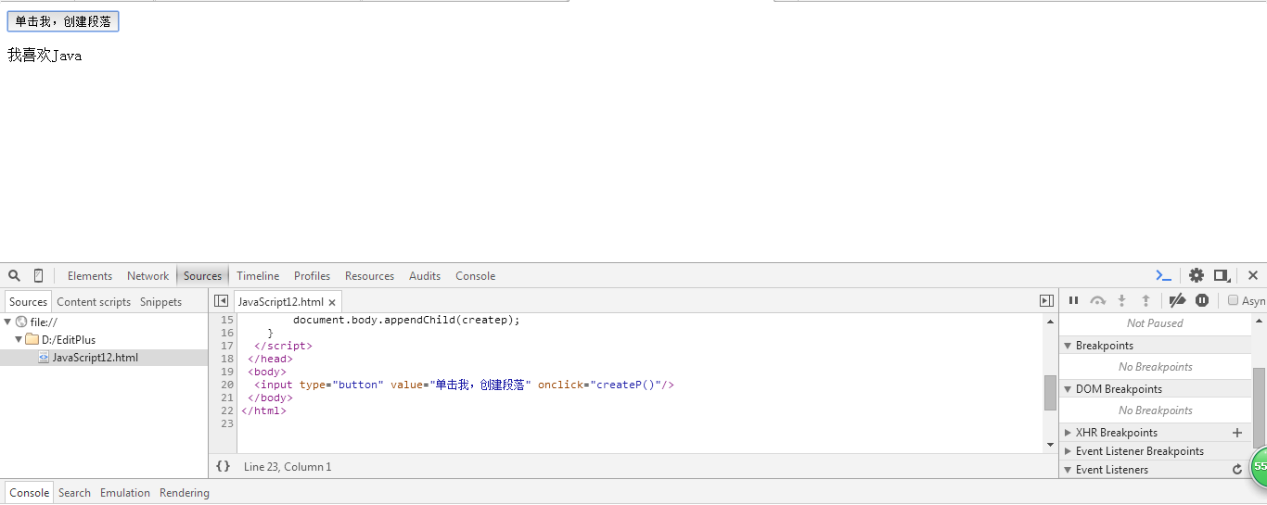Viewport: 1267px width, 505px height.
Task: Open the Elements panel
Action: 90,276
